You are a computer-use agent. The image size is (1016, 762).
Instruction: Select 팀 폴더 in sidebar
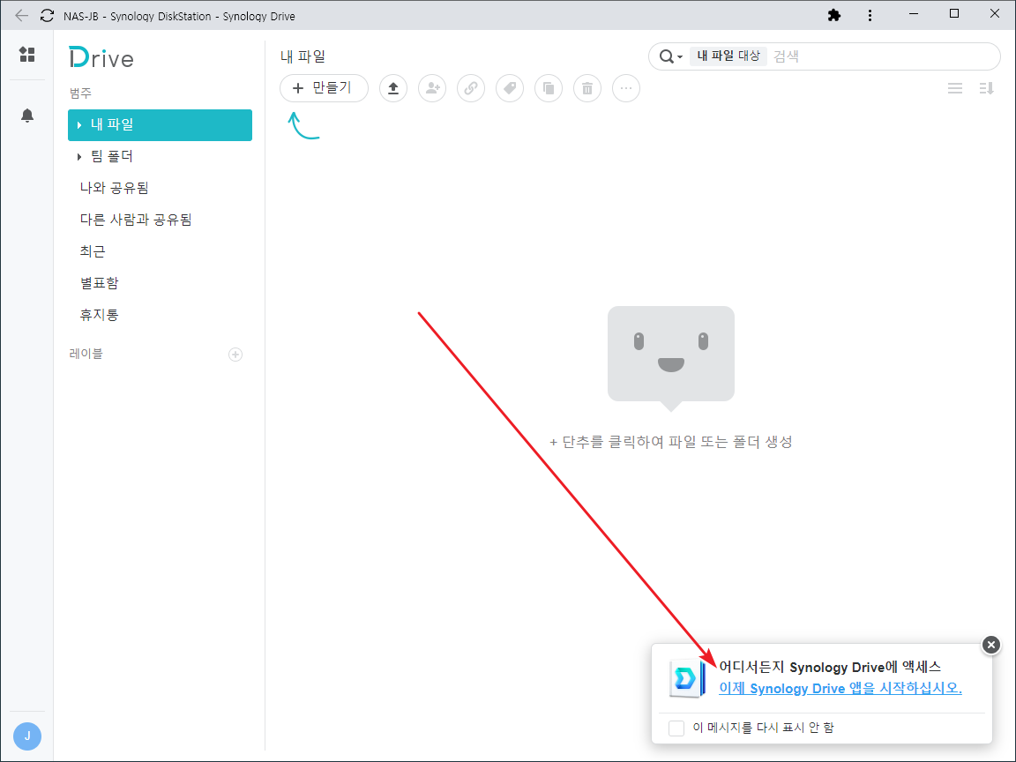click(160, 157)
